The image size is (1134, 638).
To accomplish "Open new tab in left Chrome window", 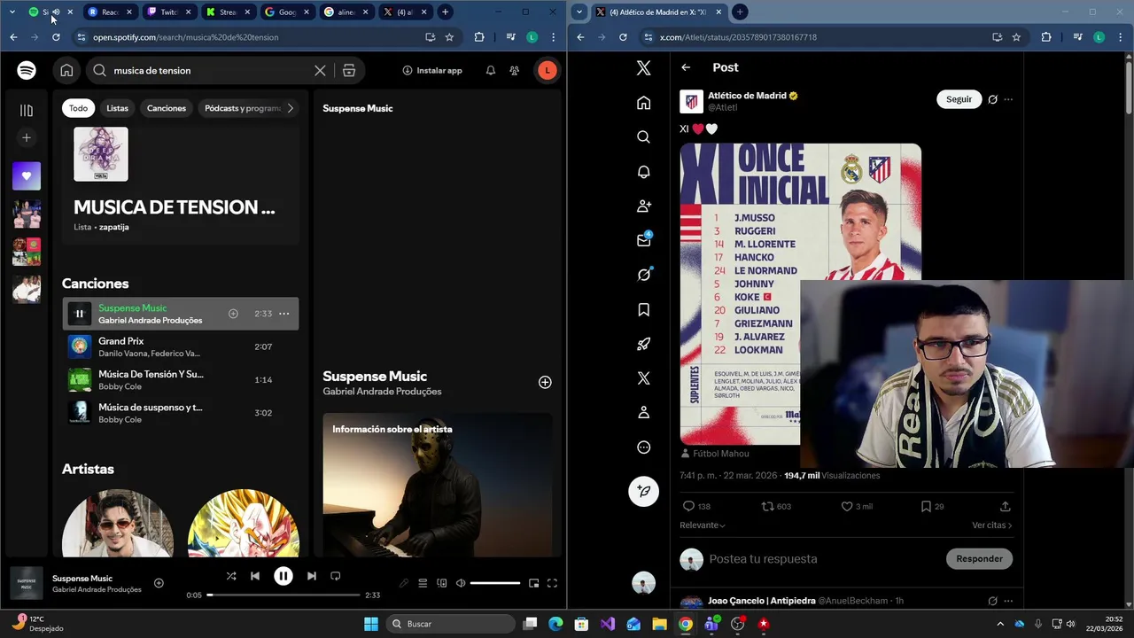I will (446, 12).
